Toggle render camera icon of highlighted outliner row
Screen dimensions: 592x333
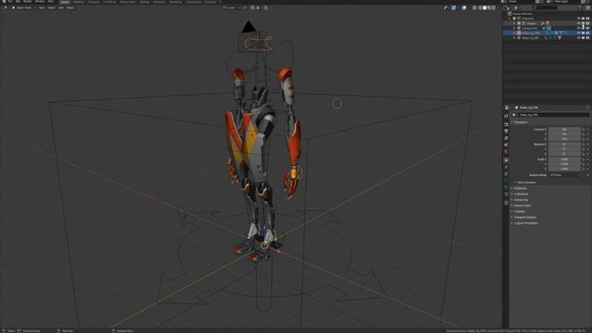pos(587,33)
